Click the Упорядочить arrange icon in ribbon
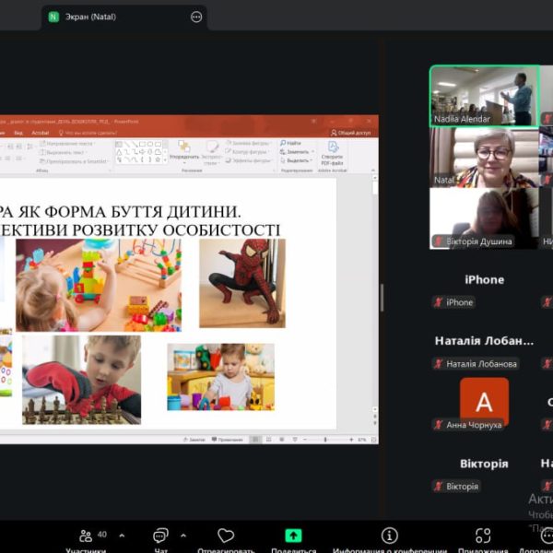Viewport: 553px width, 553px height. (x=183, y=150)
